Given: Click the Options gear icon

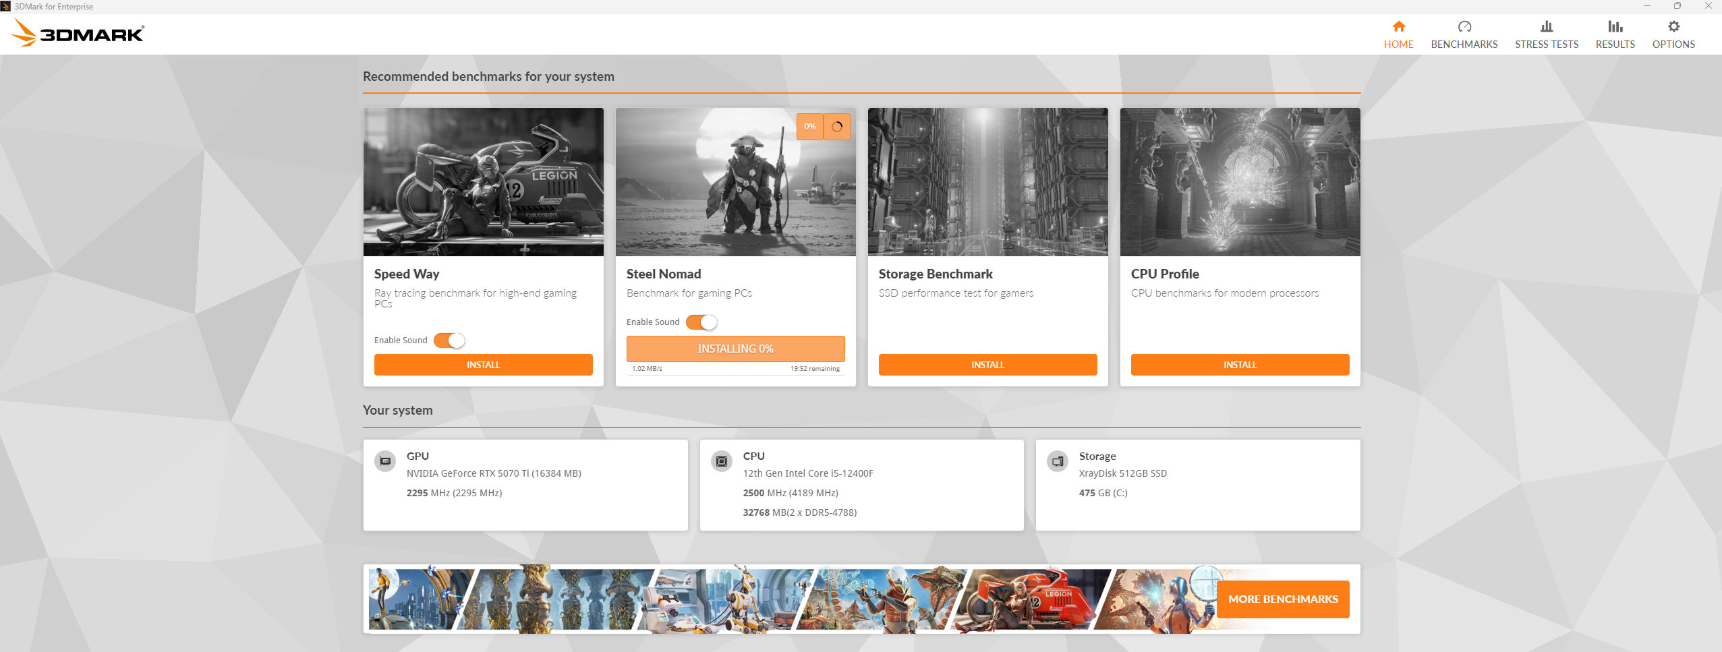Looking at the screenshot, I should [1673, 26].
